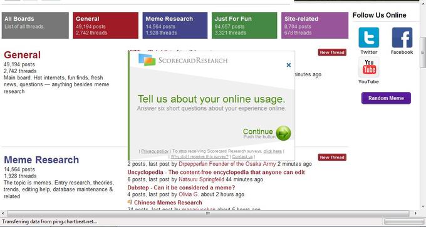Screen dimensions: 426x227
Task: Click 'Tell us about your online usage.' text
Action: [x=211, y=99]
